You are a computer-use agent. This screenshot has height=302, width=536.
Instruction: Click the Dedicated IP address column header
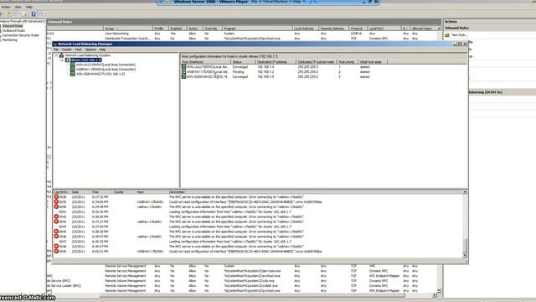pyautogui.click(x=276, y=62)
